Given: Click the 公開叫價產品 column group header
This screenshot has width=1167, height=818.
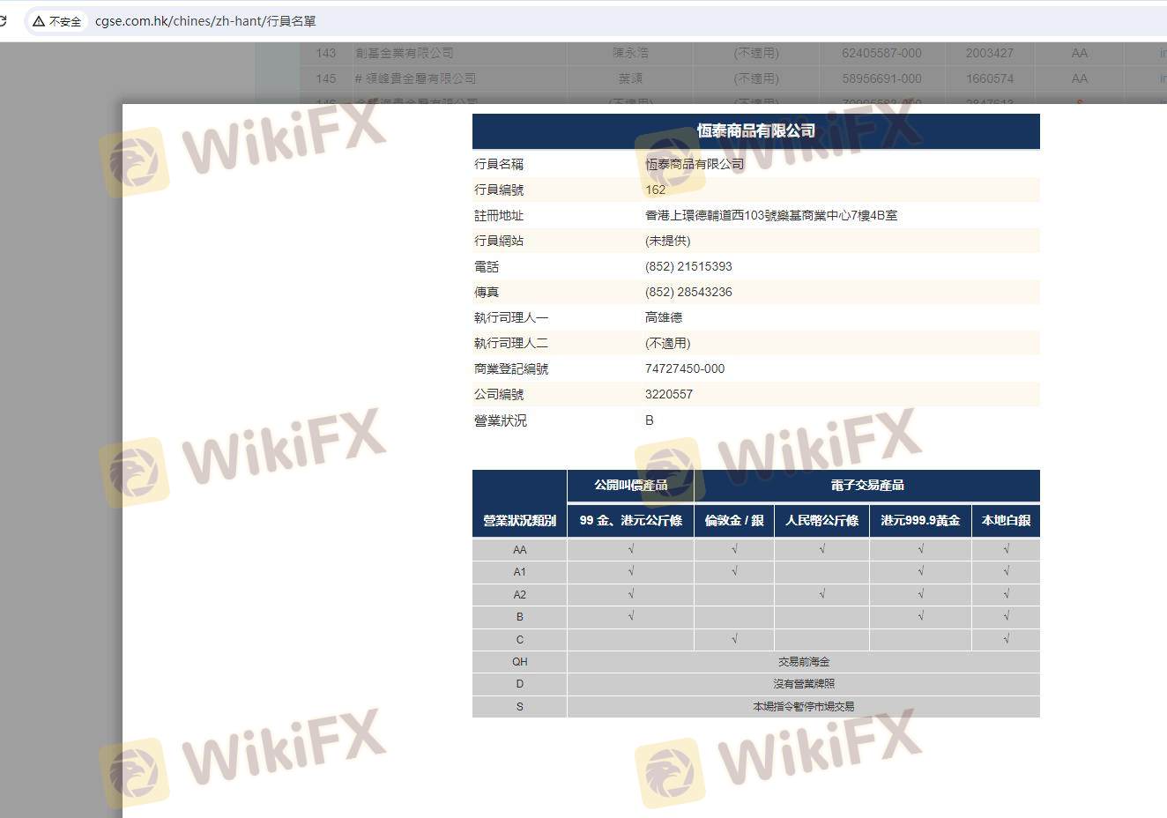Looking at the screenshot, I should click(631, 486).
